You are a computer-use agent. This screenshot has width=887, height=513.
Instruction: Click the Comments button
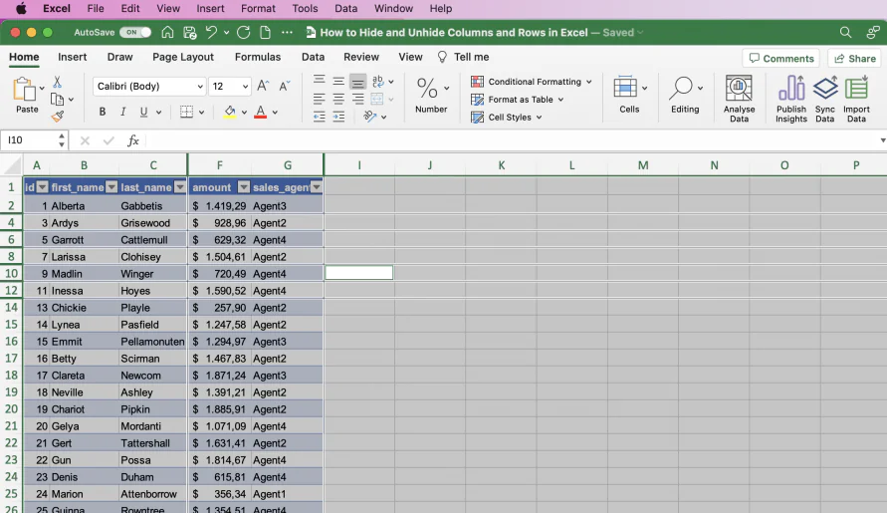click(781, 59)
